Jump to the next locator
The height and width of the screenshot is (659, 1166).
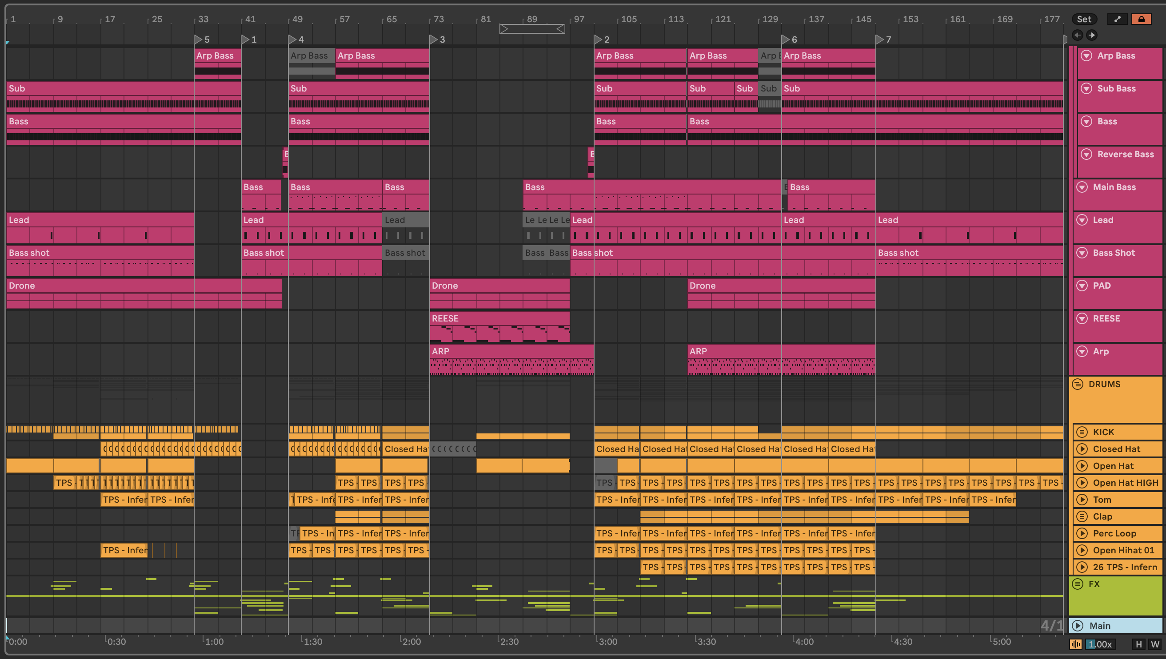(x=1092, y=35)
